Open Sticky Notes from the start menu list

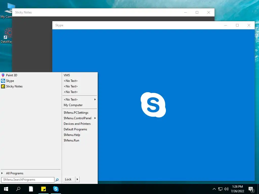31,86
